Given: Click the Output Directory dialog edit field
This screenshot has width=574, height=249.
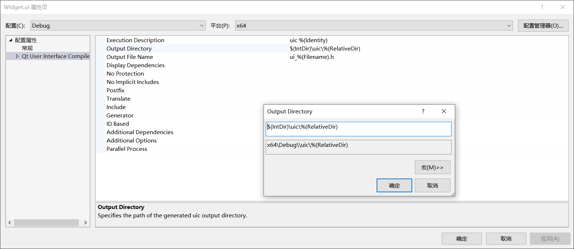Looking at the screenshot, I should pos(358,129).
